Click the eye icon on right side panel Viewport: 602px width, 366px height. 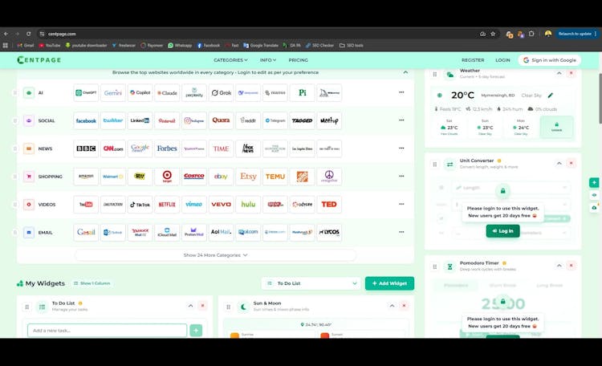[x=594, y=195]
